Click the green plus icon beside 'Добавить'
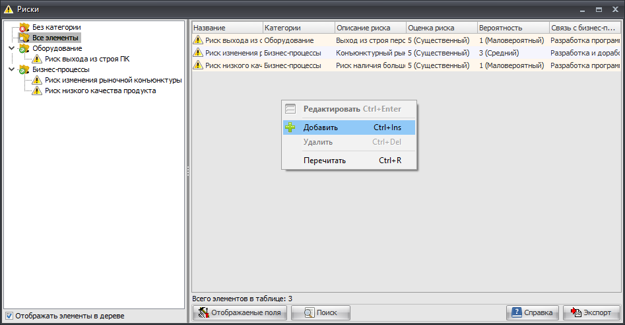The image size is (625, 325). click(290, 127)
